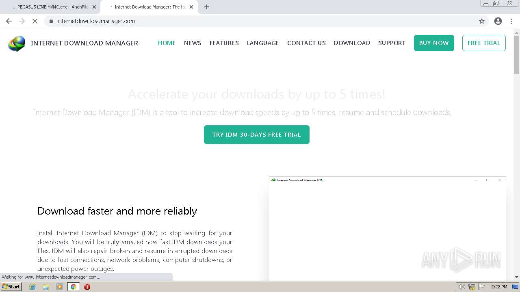Image resolution: width=520 pixels, height=292 pixels.
Task: Open the CONTACT US page
Action: pyautogui.click(x=306, y=43)
